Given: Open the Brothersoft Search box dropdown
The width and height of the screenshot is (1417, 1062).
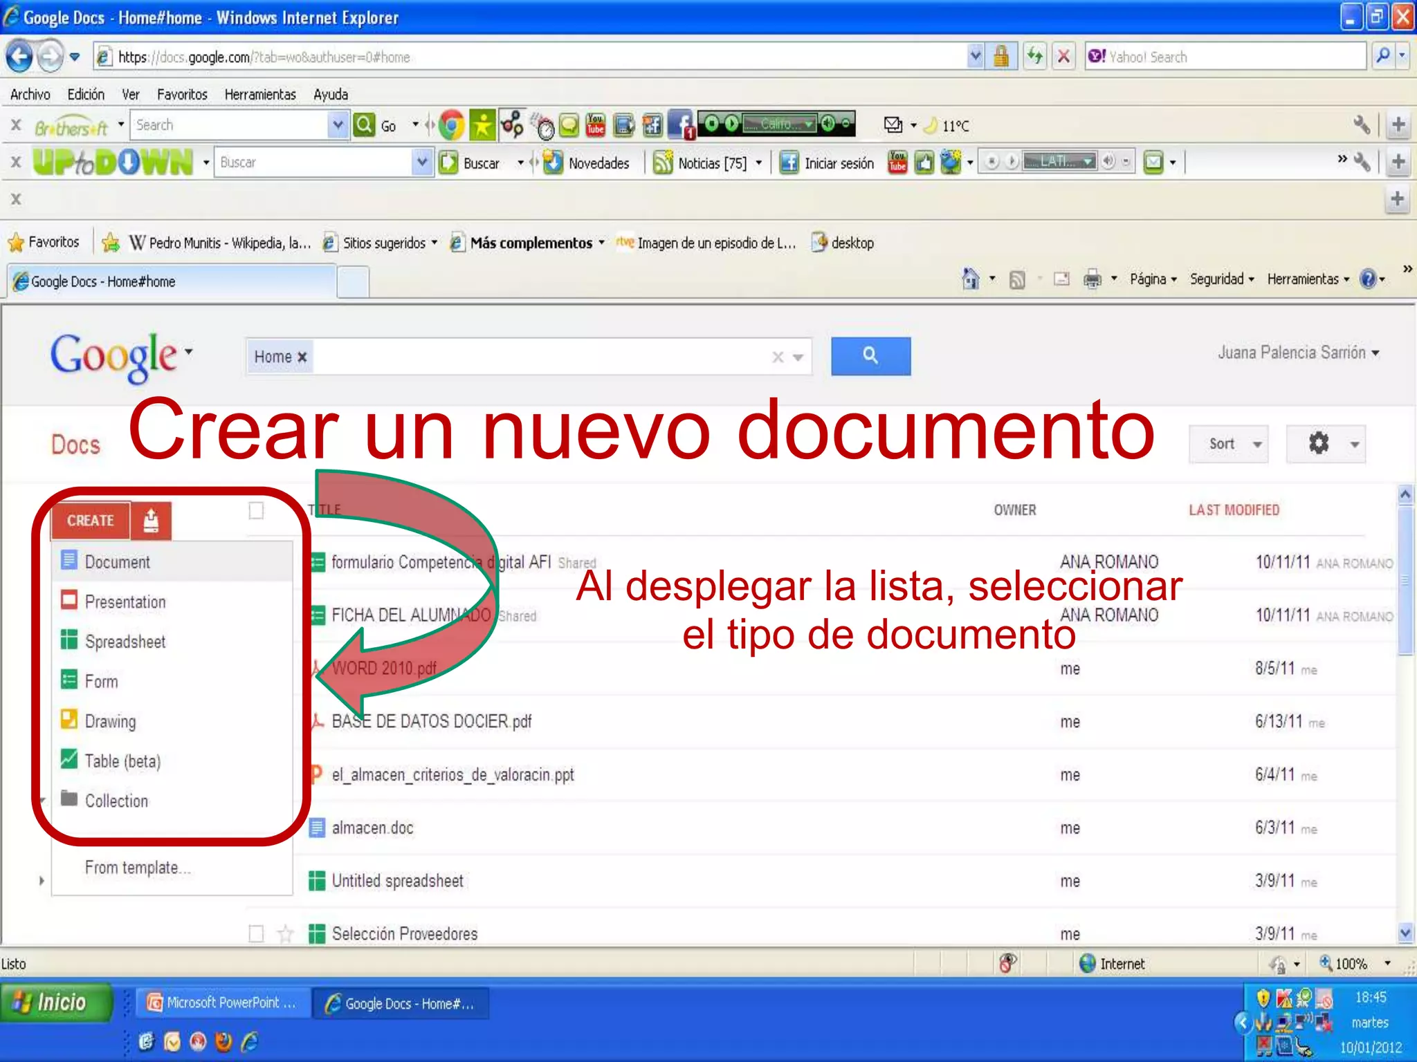Looking at the screenshot, I should pos(337,125).
